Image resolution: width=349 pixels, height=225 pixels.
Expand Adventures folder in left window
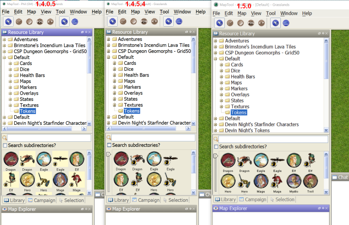[x=4, y=39]
